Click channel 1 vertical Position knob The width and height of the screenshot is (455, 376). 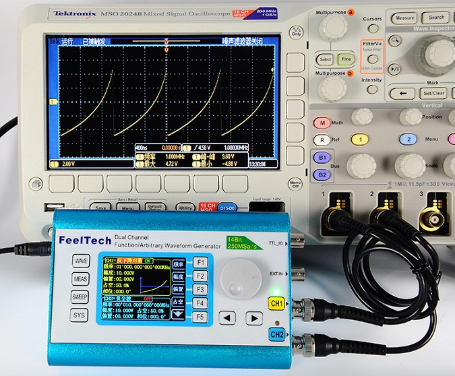click(362, 117)
